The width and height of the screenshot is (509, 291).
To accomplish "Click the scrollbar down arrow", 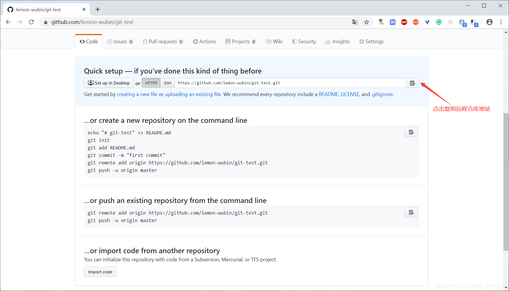I will coord(506,287).
